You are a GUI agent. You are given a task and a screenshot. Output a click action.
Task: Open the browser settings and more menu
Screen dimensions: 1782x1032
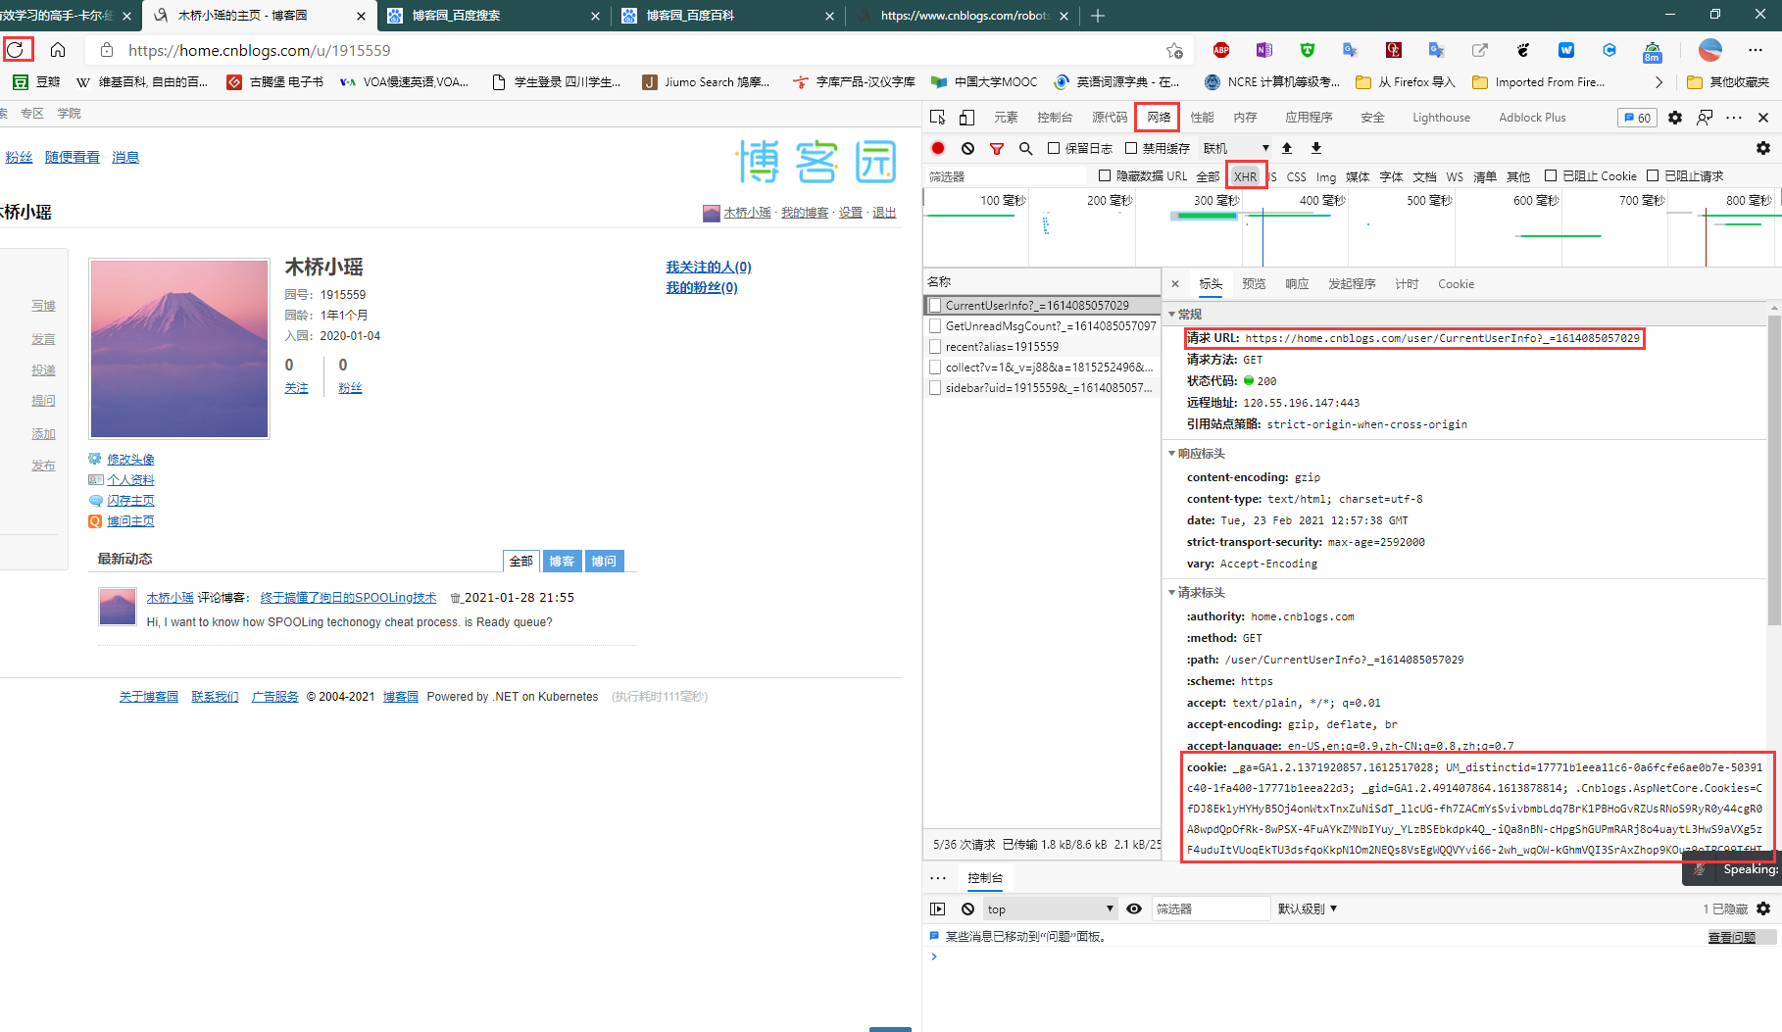(x=1755, y=50)
